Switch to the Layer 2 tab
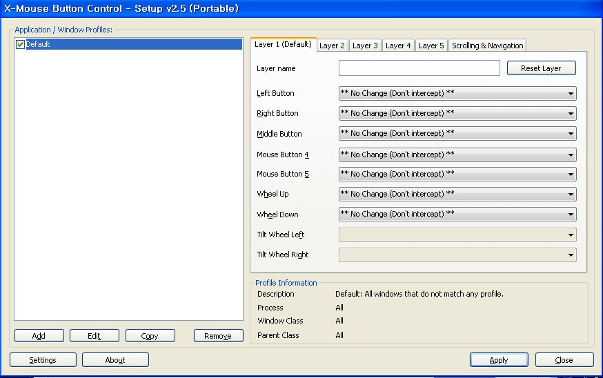 click(333, 46)
